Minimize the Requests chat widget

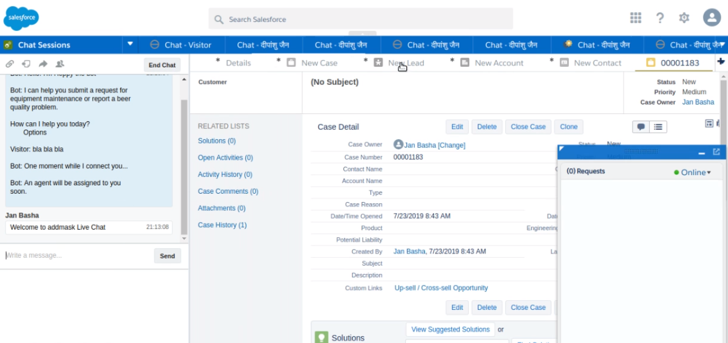coord(702,153)
